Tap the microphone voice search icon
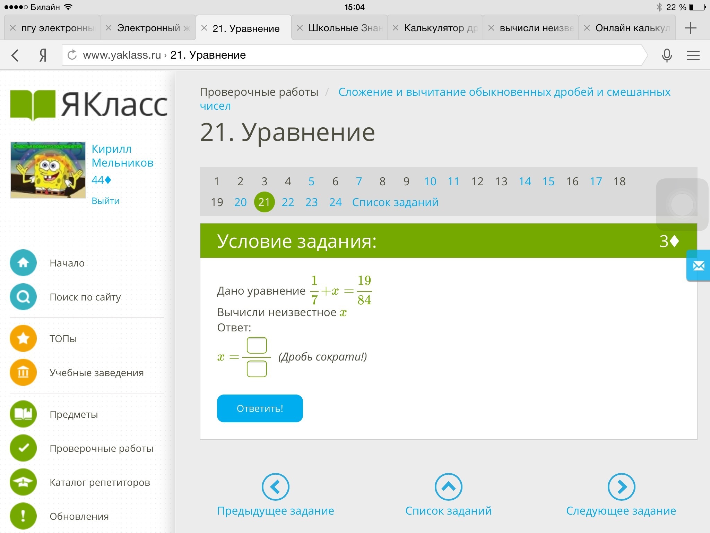Viewport: 710px width, 533px height. pyautogui.click(x=667, y=55)
